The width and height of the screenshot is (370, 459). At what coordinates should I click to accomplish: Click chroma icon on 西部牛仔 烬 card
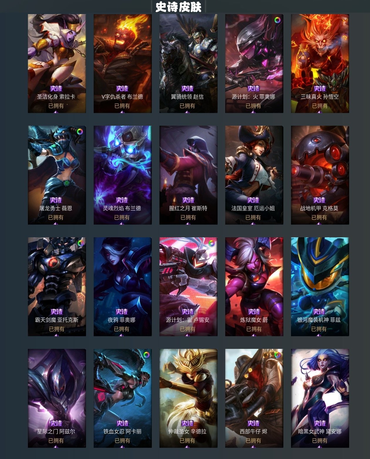(x=277, y=354)
